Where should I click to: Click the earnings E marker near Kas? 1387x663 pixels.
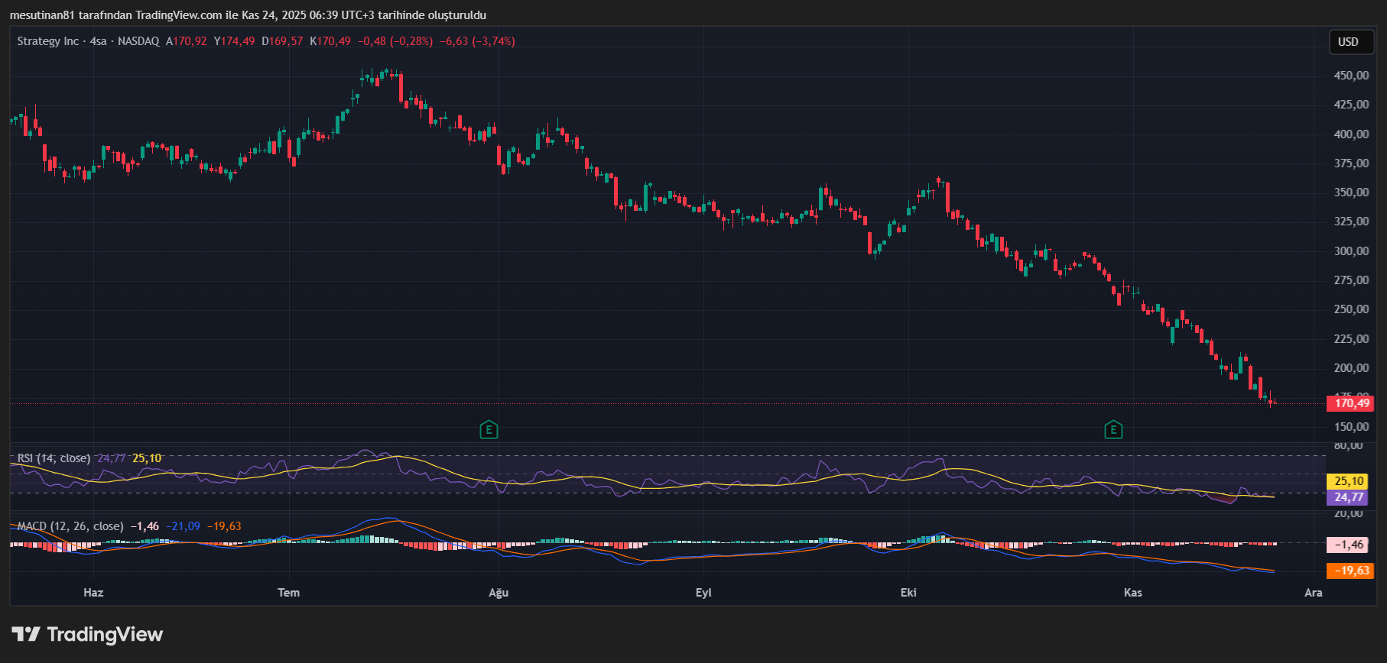(x=1113, y=430)
